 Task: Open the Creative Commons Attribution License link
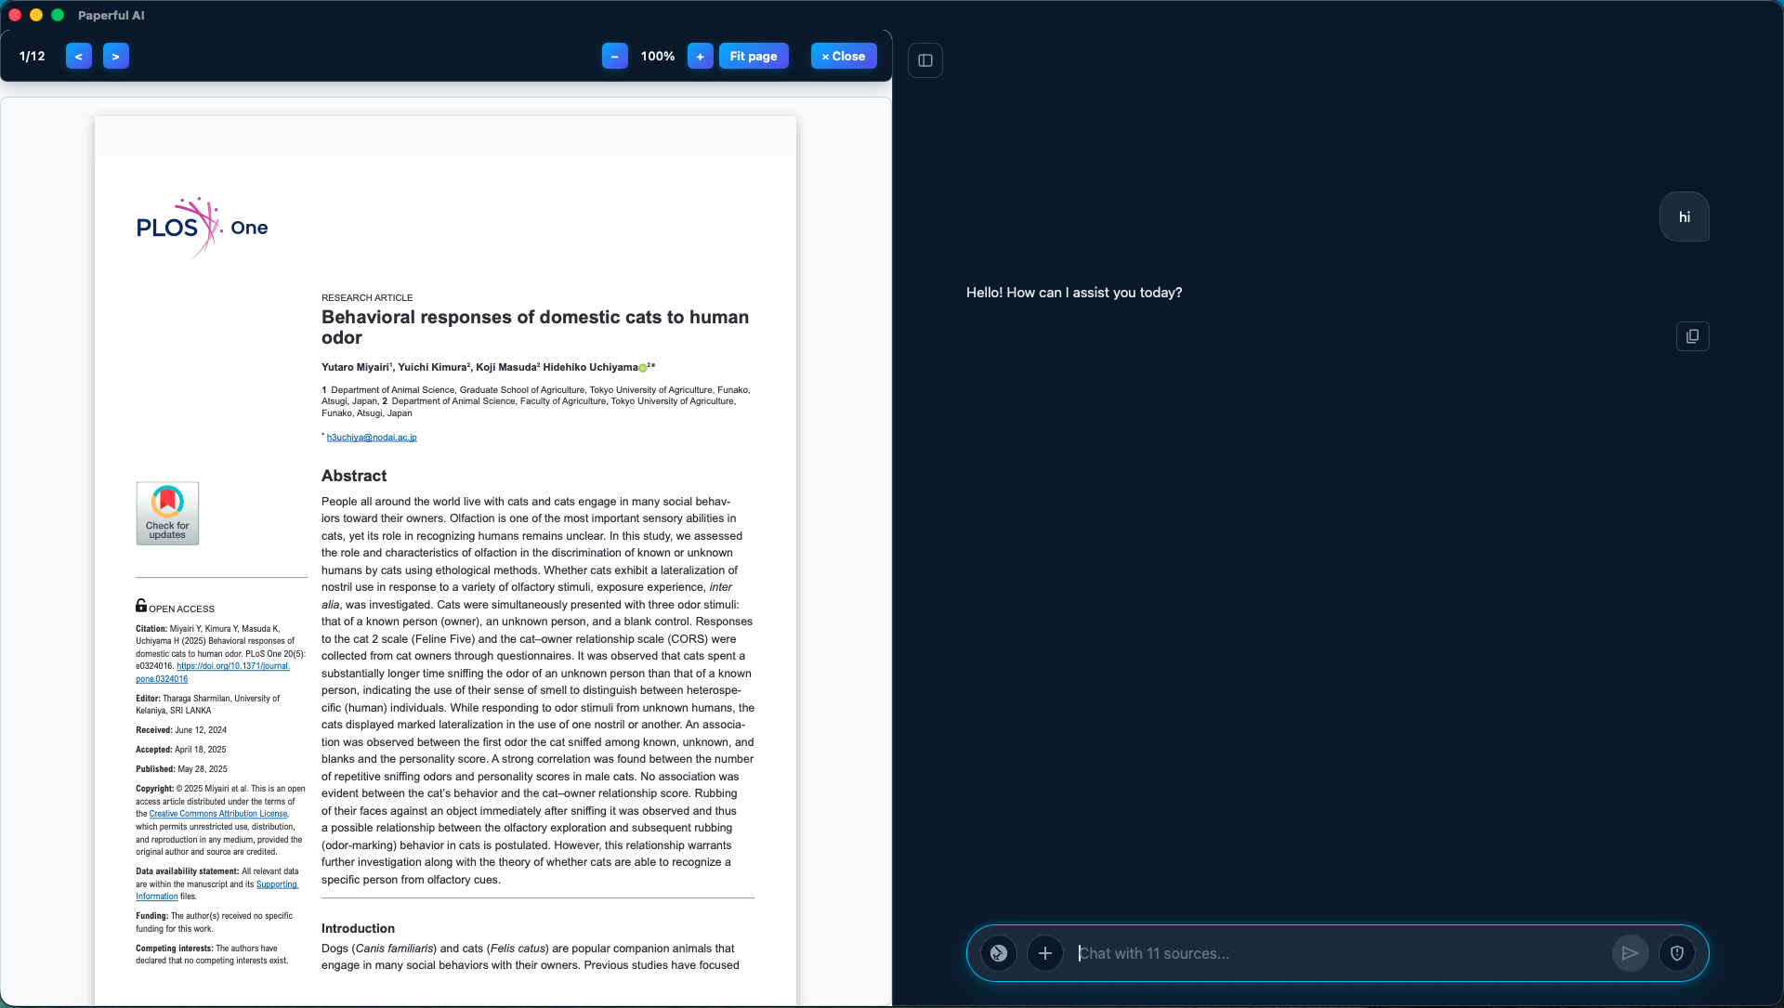(218, 814)
